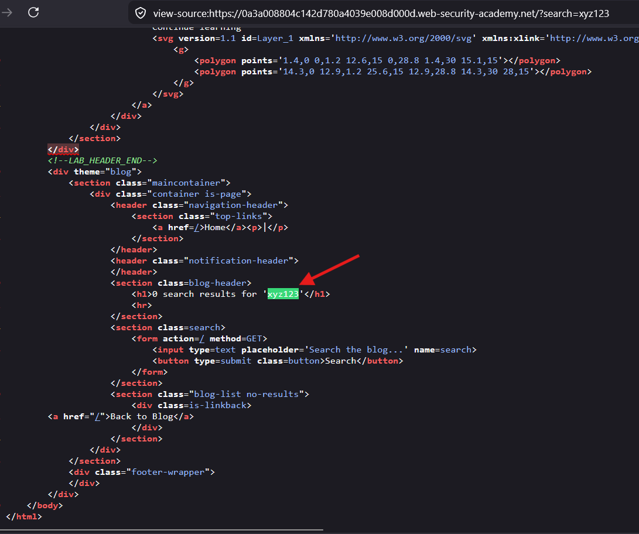
Task: Follow the xmlns:xlink w3.org link
Action: (594, 38)
